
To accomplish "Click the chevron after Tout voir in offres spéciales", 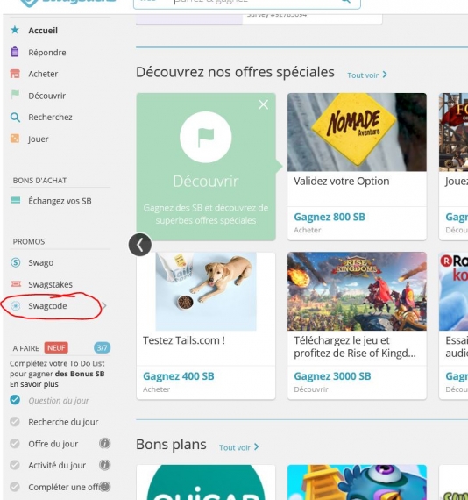I will [385, 75].
